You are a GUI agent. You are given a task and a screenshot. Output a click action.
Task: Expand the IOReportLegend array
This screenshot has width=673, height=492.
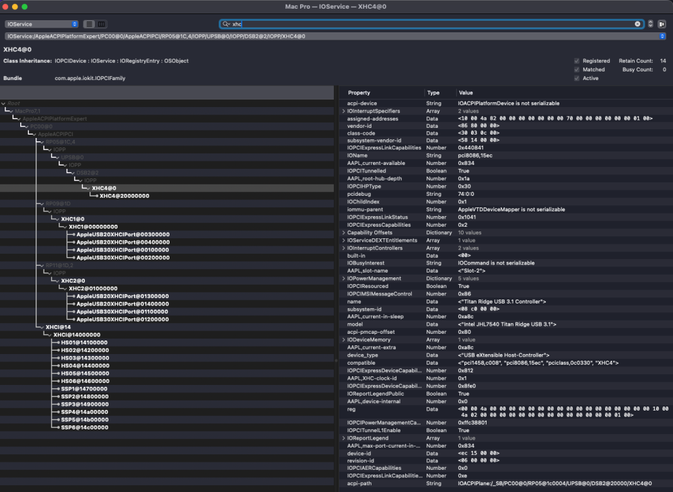pos(343,438)
